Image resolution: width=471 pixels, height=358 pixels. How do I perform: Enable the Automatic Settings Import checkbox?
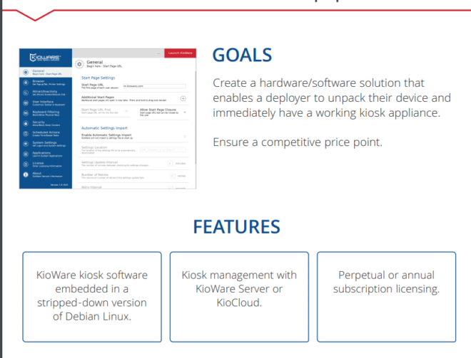coord(185,137)
